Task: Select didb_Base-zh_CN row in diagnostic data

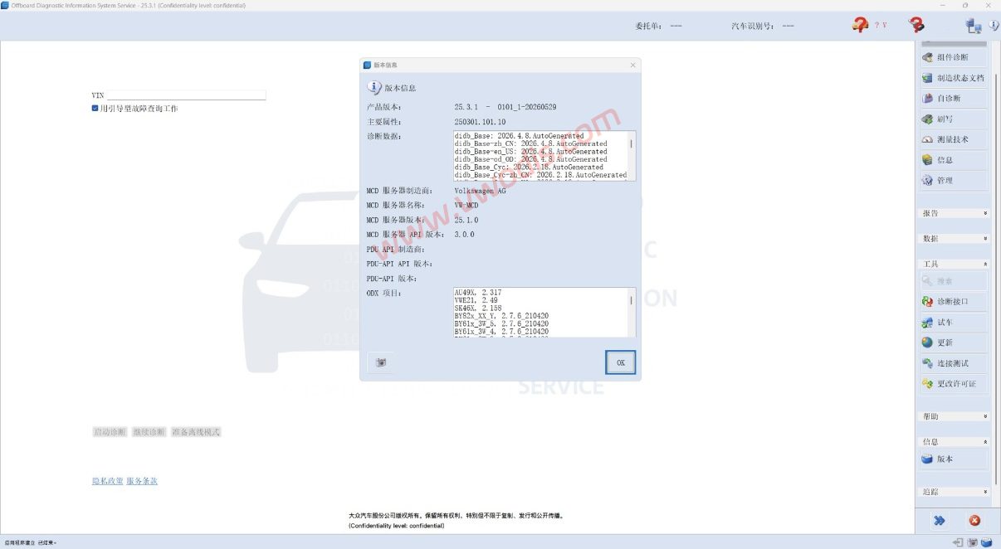Action: point(531,143)
